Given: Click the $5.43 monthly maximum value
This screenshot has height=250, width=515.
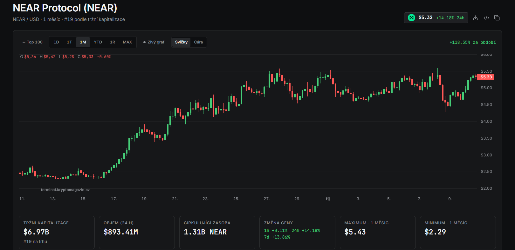Looking at the screenshot, I should click(355, 232).
